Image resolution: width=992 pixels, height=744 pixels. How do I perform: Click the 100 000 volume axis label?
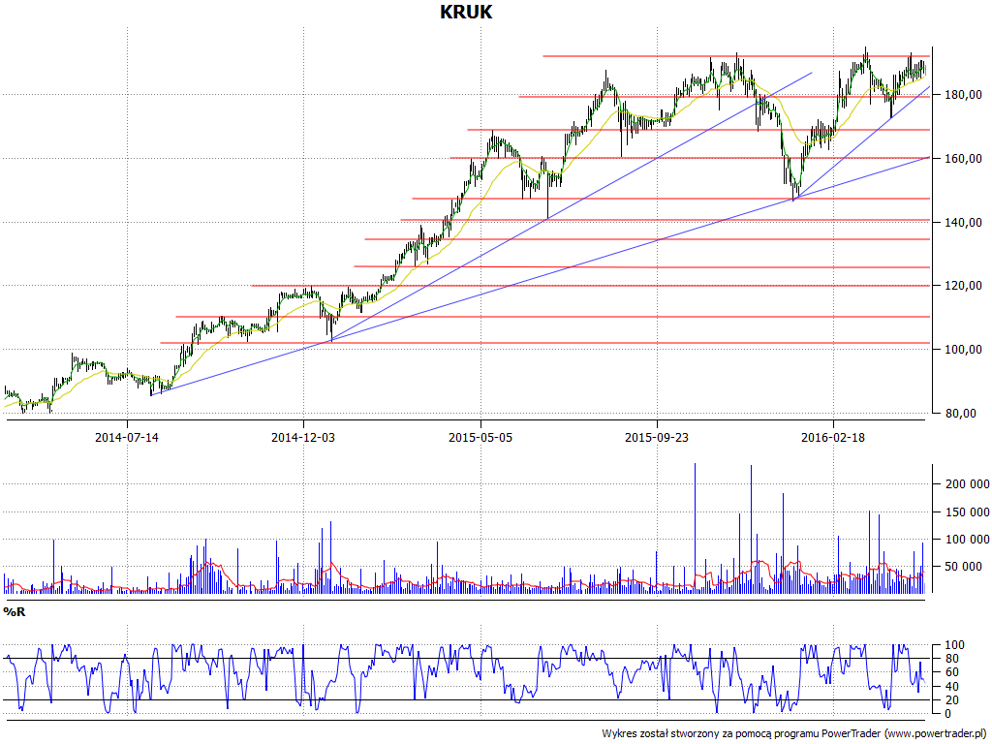[966, 539]
